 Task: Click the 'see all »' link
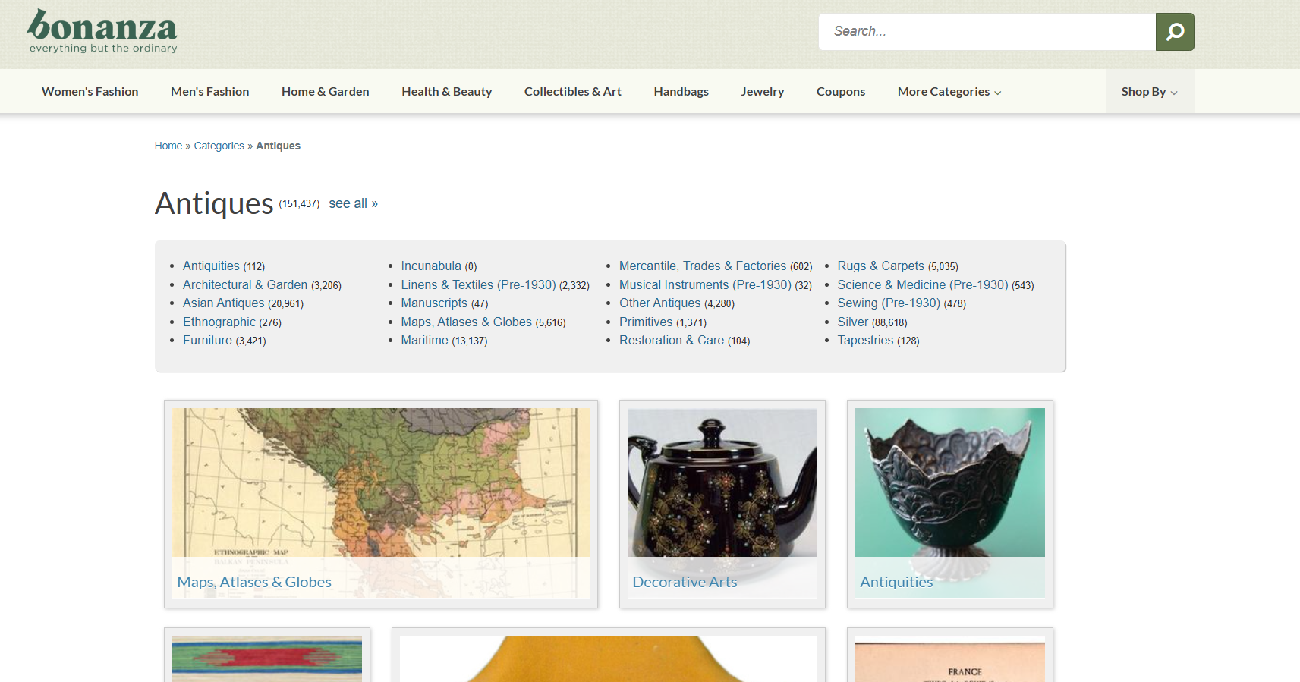[x=354, y=203]
